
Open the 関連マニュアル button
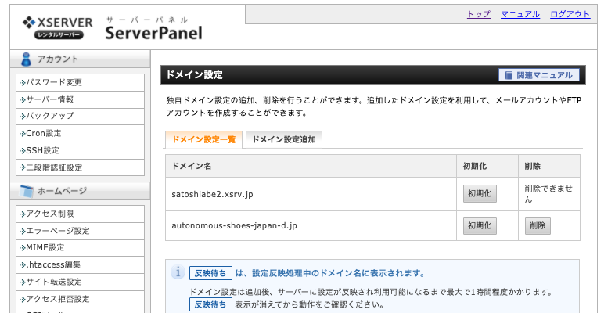[539, 76]
